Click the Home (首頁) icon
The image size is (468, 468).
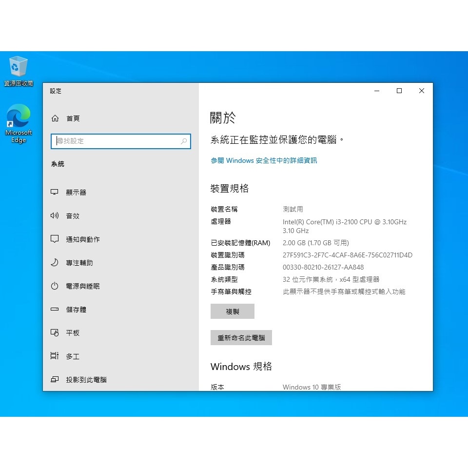[55, 118]
